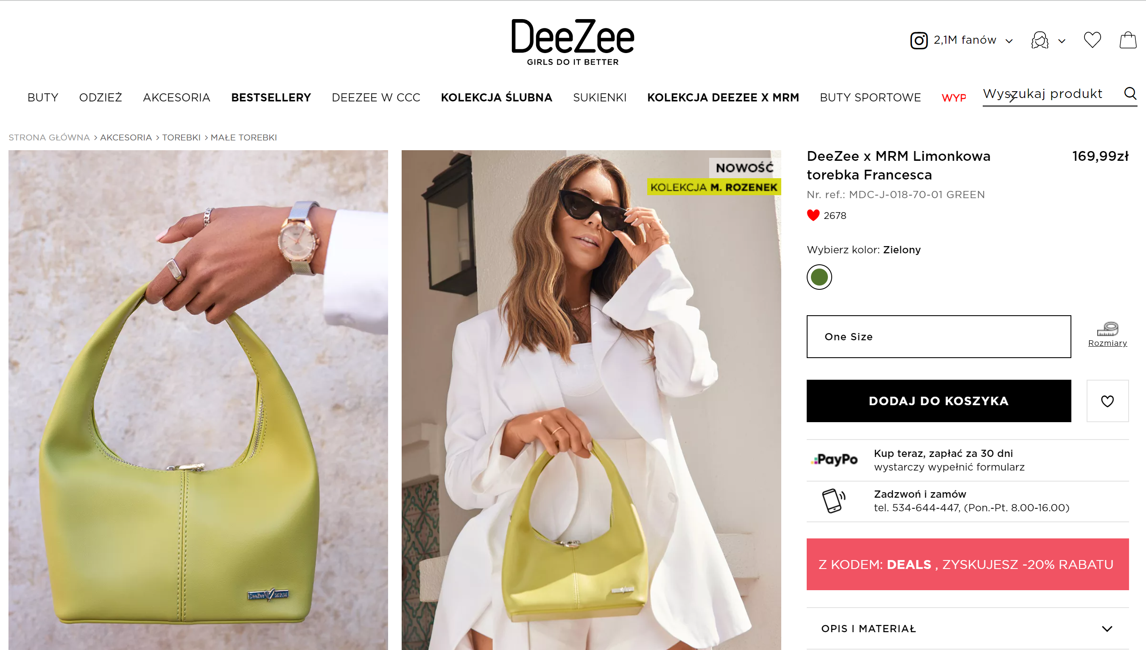Open the close-up handbag product photo
The image size is (1146, 650).
(198, 400)
